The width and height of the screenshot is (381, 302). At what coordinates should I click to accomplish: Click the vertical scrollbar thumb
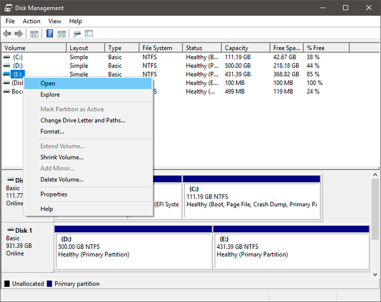[375, 209]
